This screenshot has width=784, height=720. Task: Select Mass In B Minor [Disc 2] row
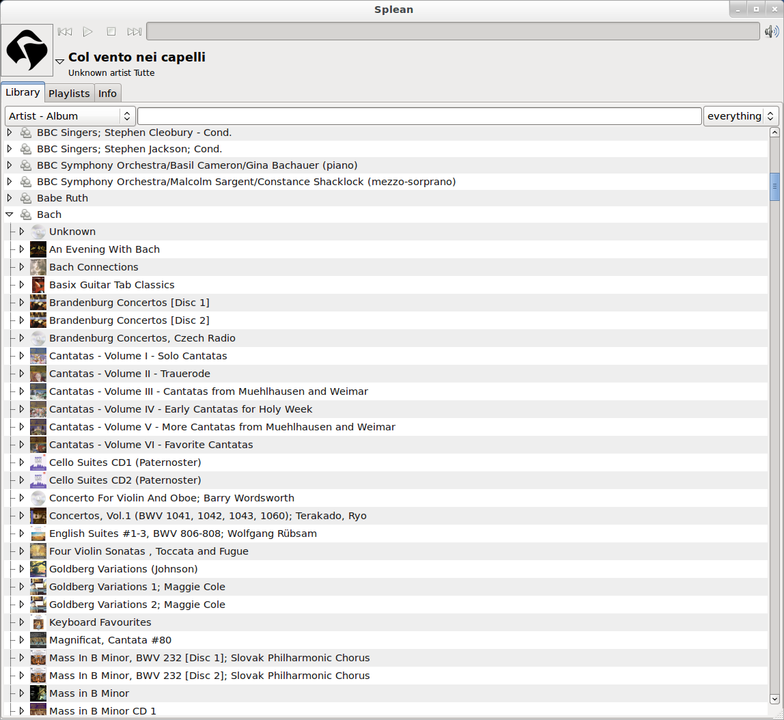tap(385, 676)
